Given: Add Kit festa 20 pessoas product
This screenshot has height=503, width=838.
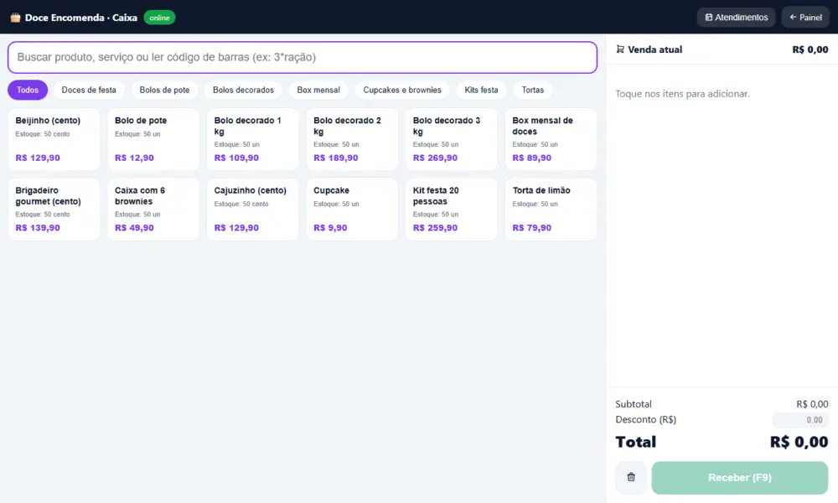Looking at the screenshot, I should (x=452, y=209).
